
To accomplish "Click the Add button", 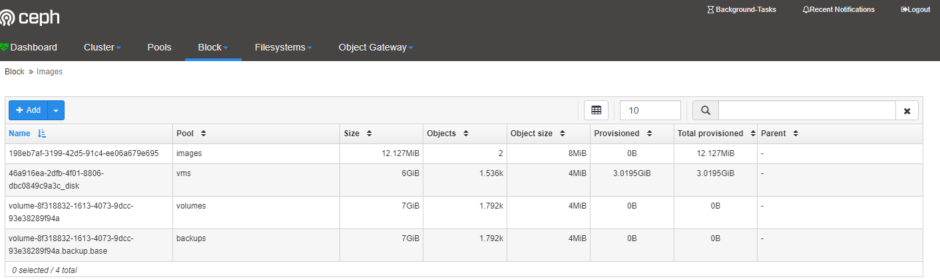I will click(29, 110).
